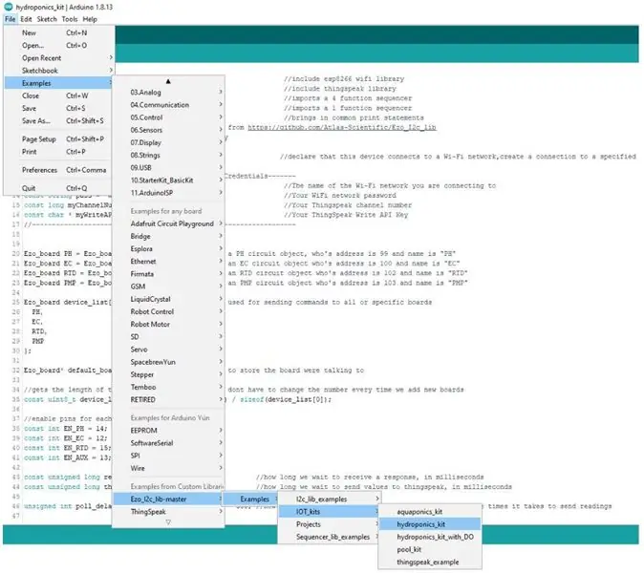Image resolution: width=644 pixels, height=573 pixels.
Task: Select the IOT_kits submenu entry
Action: tap(330, 512)
